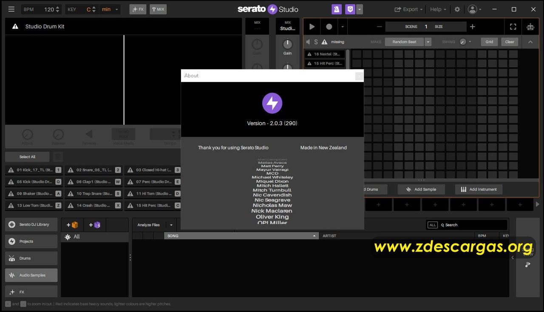Viewport: 544px width, 312px height.
Task: Click the library Search field
Action: click(473, 225)
